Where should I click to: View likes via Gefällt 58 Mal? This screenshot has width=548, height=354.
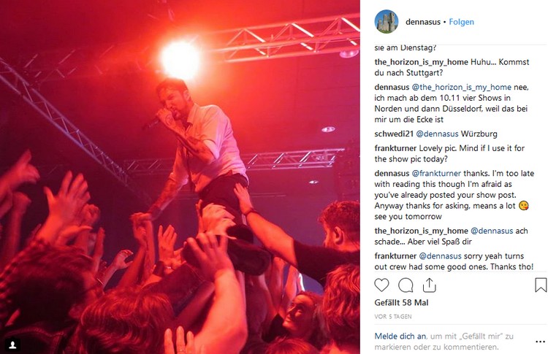(401, 303)
